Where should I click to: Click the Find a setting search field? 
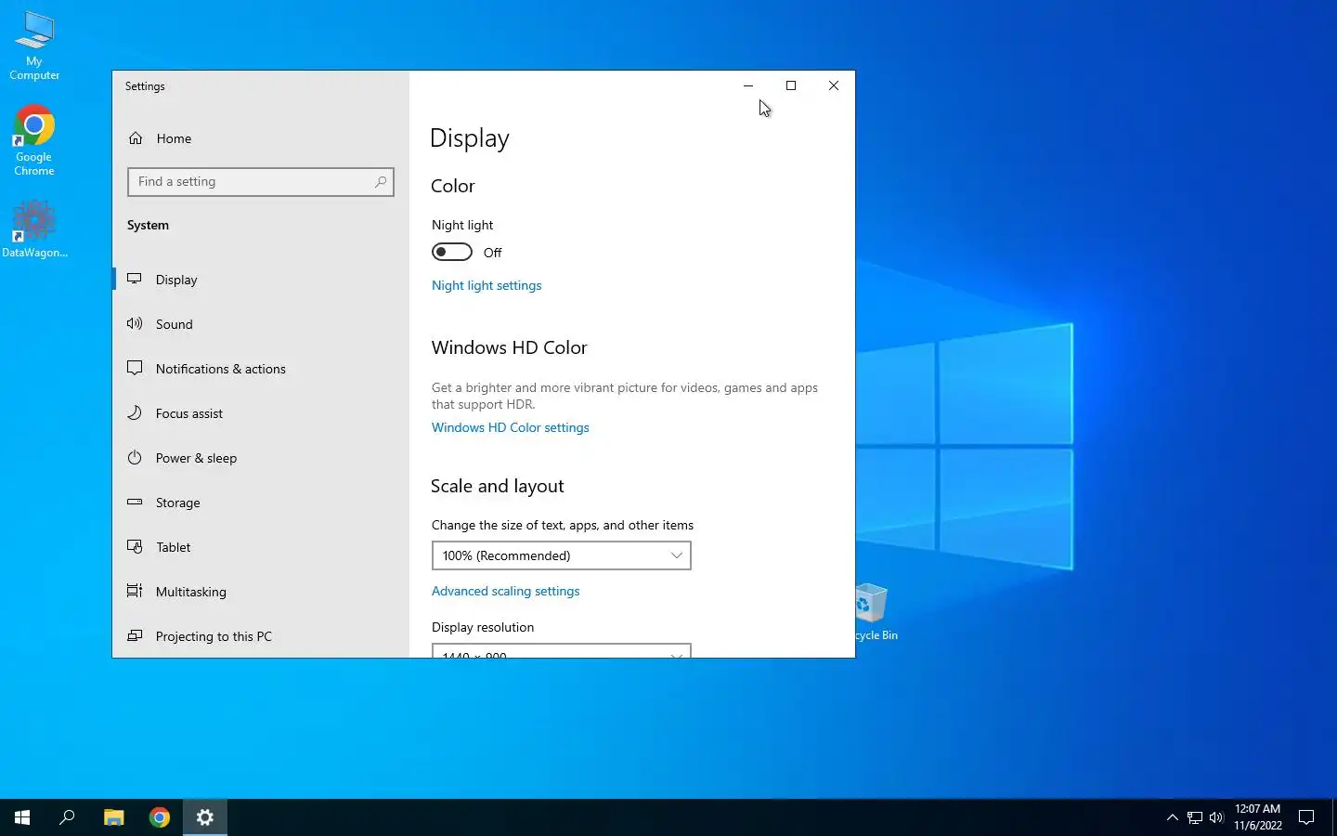click(261, 182)
